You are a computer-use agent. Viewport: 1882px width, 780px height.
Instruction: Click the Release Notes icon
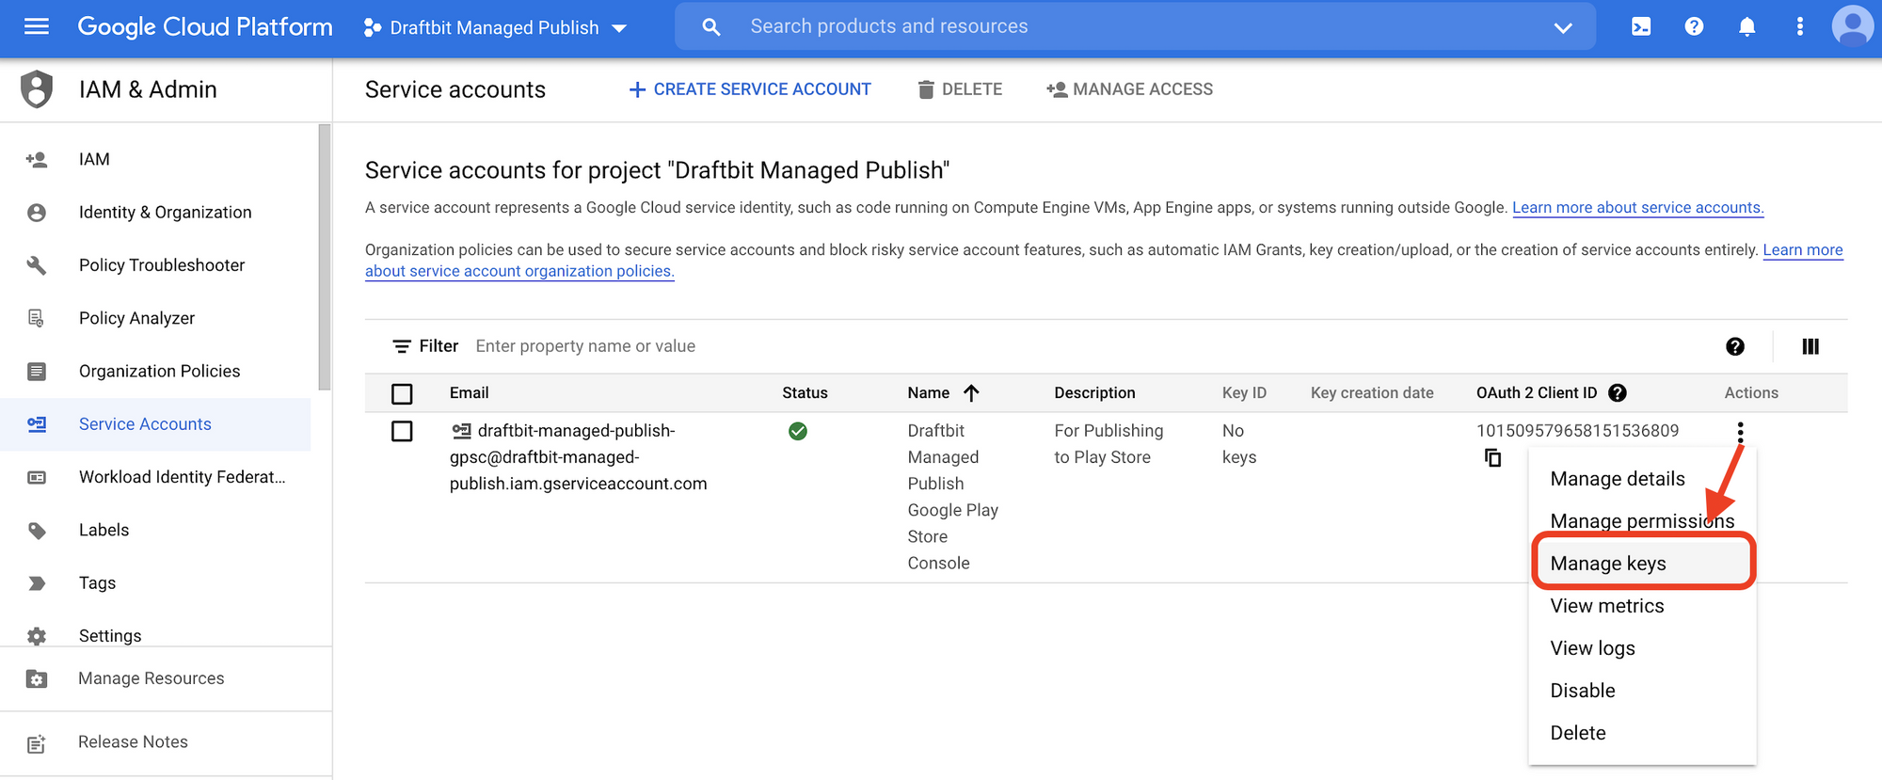[x=37, y=744]
